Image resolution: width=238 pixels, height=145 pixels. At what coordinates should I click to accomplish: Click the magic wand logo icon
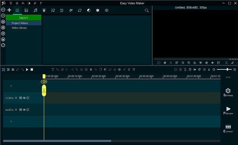(x=3, y=3)
